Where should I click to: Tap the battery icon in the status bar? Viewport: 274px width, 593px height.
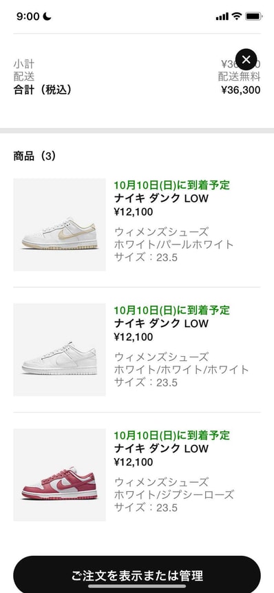(x=253, y=17)
